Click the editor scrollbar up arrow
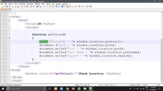The width and height of the screenshot is (163, 91). (x=161, y=13)
